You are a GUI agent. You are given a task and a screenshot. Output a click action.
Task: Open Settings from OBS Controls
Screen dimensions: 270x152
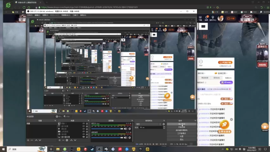click(182, 136)
